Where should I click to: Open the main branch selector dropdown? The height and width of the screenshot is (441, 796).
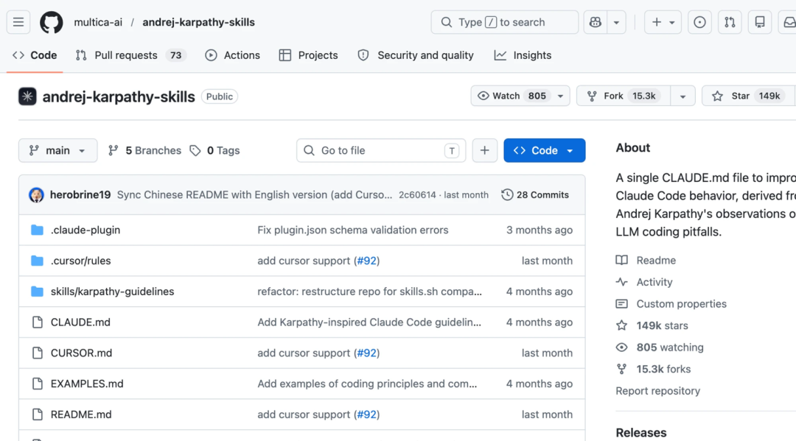[x=58, y=150]
